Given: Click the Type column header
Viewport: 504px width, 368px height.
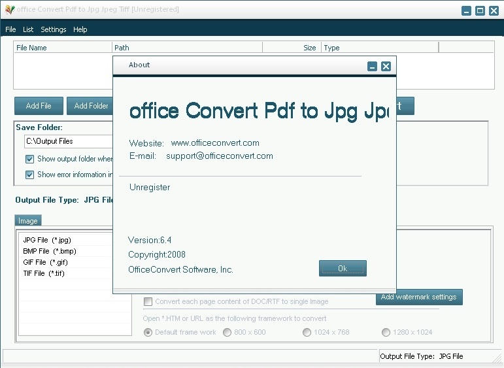Looking at the screenshot, I should tap(380, 48).
